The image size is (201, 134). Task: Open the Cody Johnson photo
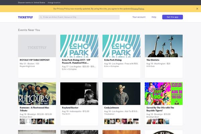[x=121, y=93]
